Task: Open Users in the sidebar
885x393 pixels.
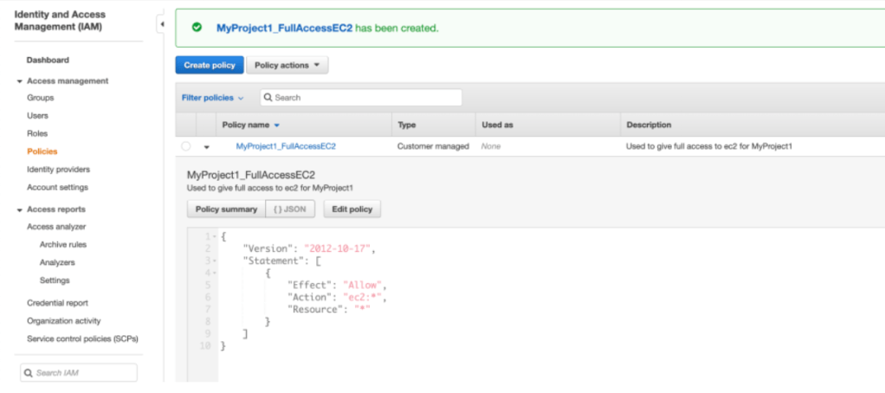Action: 37,115
